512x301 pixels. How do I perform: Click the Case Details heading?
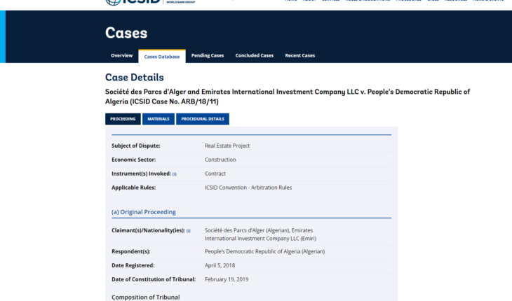click(x=135, y=78)
